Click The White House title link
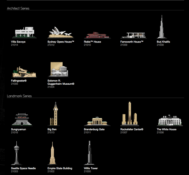The height and width of the screenshot is (175, 189). [167, 129]
